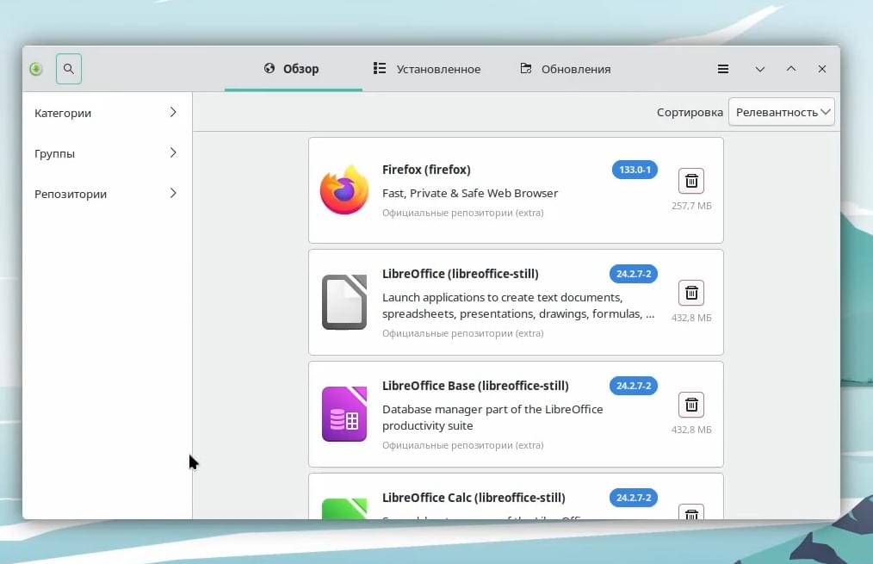Click 'Fast, Private & Safe Web Browser' description
Viewport: 873px width, 564px height.
click(470, 193)
